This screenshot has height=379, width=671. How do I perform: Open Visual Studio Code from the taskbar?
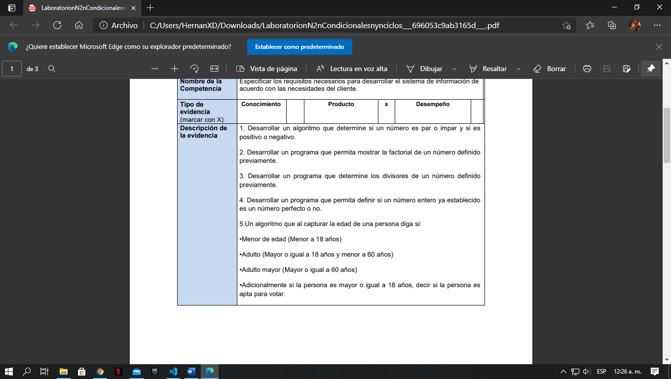click(173, 371)
